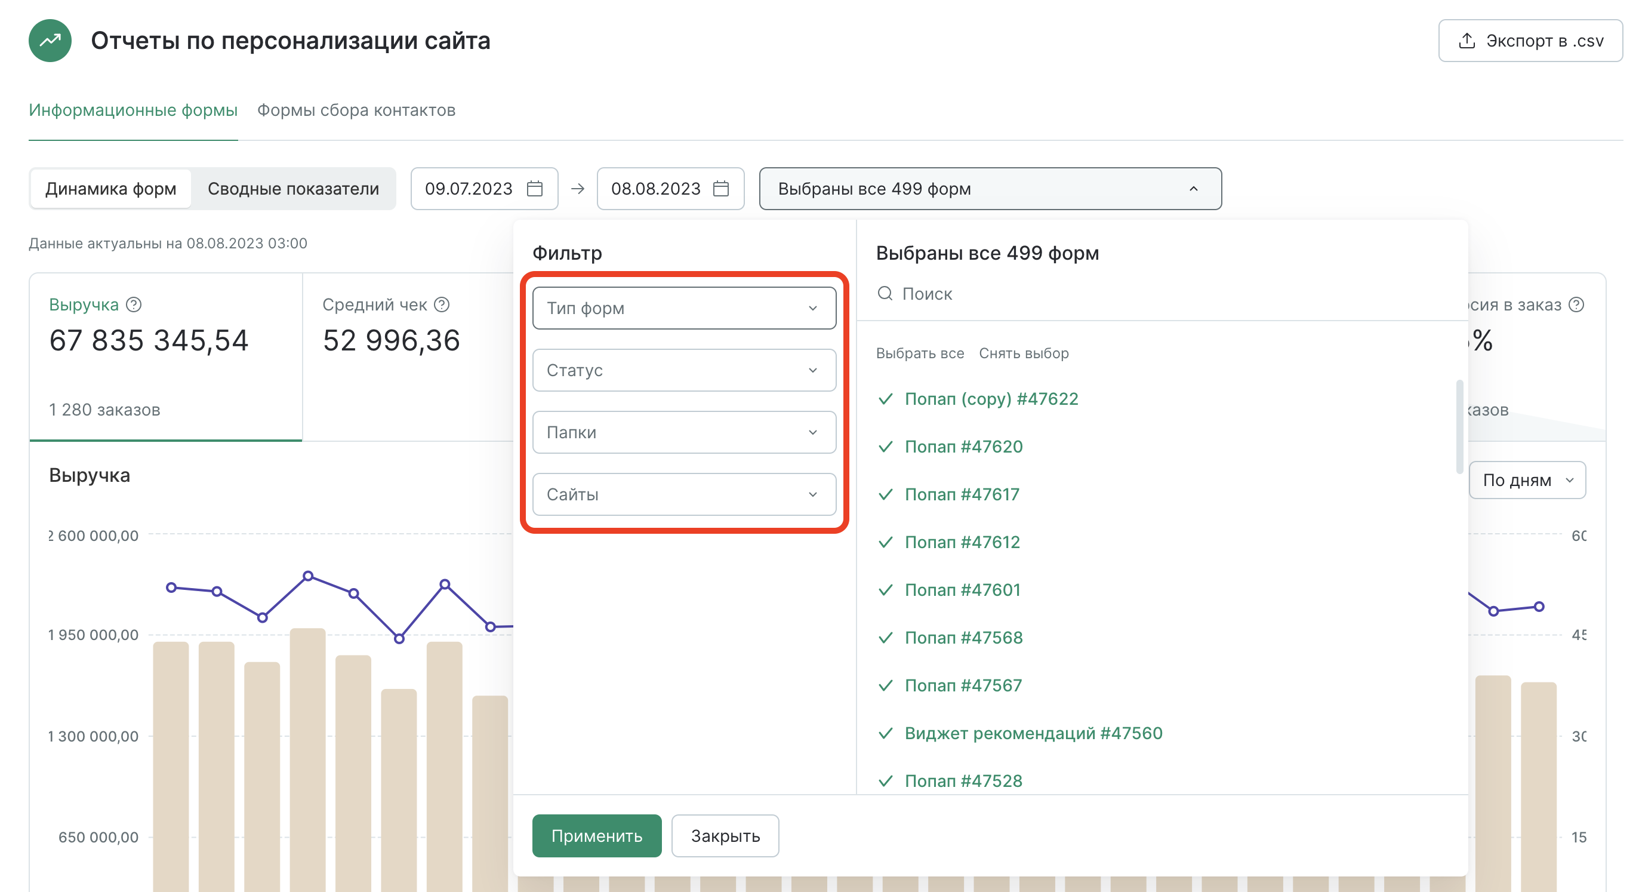Open the Папки filter dropdown
This screenshot has height=892, width=1639.
click(x=684, y=433)
